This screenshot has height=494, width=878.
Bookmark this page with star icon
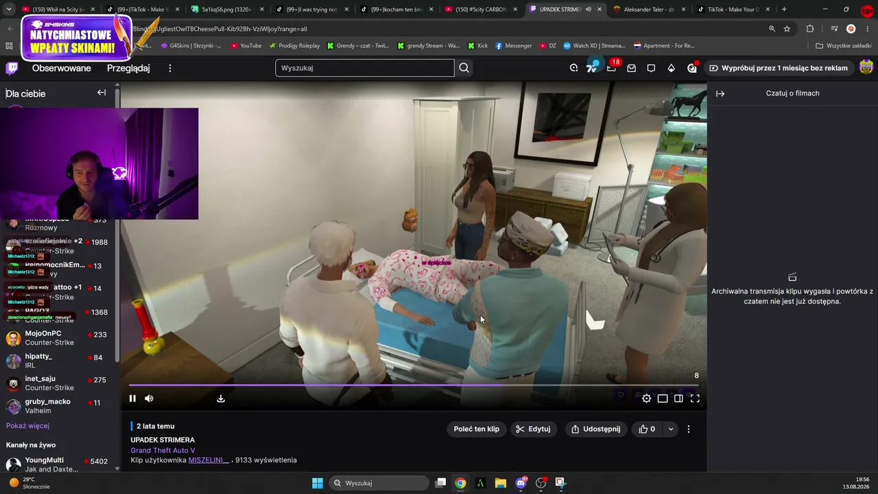[787, 29]
